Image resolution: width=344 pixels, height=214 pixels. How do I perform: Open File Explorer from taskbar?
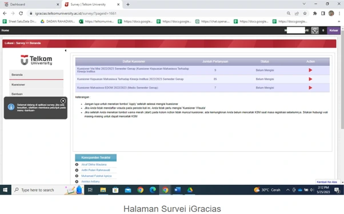click(x=103, y=190)
